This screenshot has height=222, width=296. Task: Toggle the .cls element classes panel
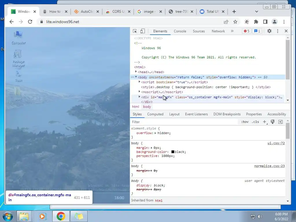255,122
